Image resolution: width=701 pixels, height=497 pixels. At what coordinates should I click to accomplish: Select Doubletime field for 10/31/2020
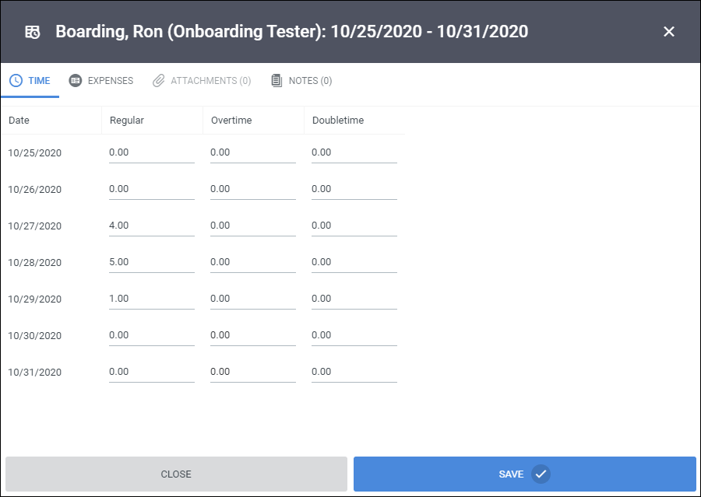tap(354, 373)
